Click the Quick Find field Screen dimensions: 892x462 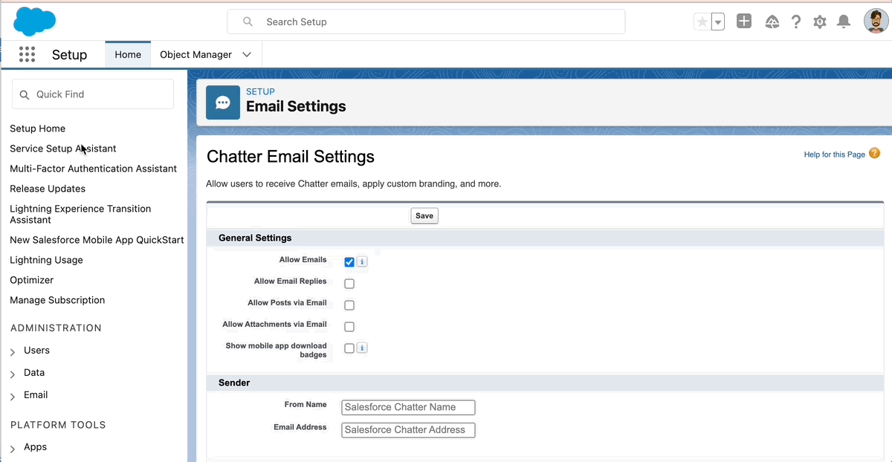(x=93, y=94)
